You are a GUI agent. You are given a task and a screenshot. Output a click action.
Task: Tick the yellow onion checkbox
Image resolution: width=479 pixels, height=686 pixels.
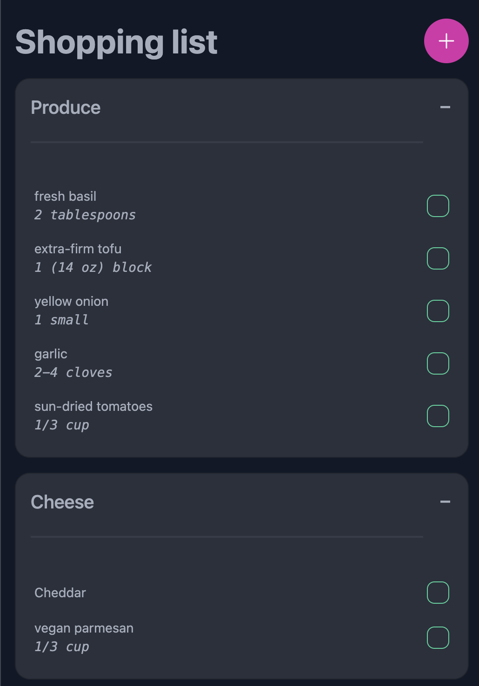click(x=438, y=311)
